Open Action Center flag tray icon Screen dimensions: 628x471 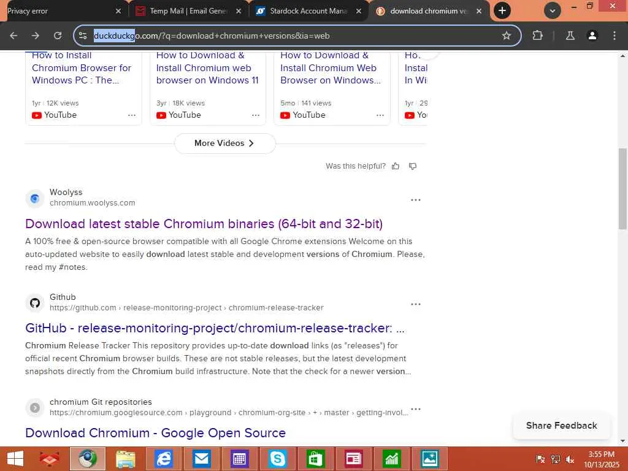(540, 459)
